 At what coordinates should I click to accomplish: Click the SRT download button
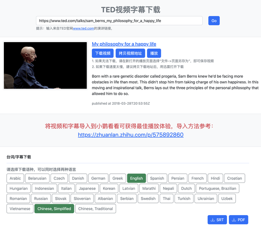(x=217, y=220)
